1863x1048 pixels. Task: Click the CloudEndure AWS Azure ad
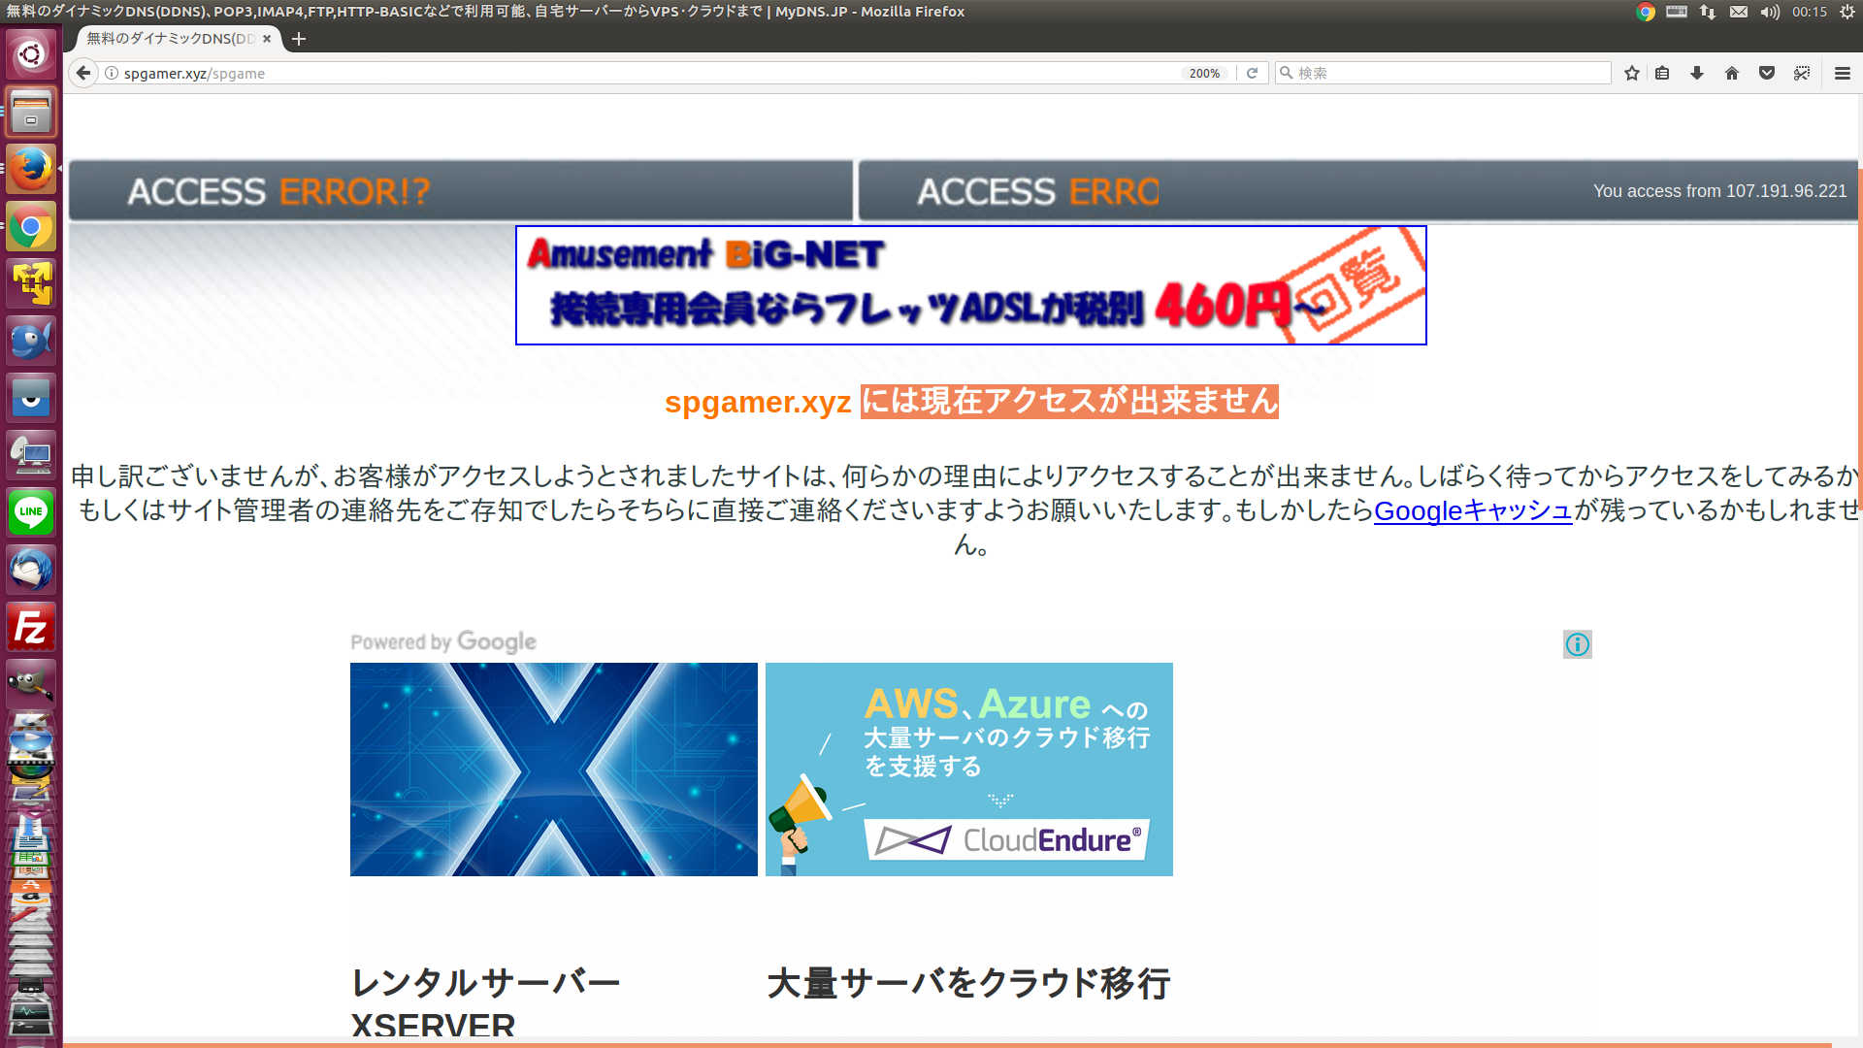point(968,770)
